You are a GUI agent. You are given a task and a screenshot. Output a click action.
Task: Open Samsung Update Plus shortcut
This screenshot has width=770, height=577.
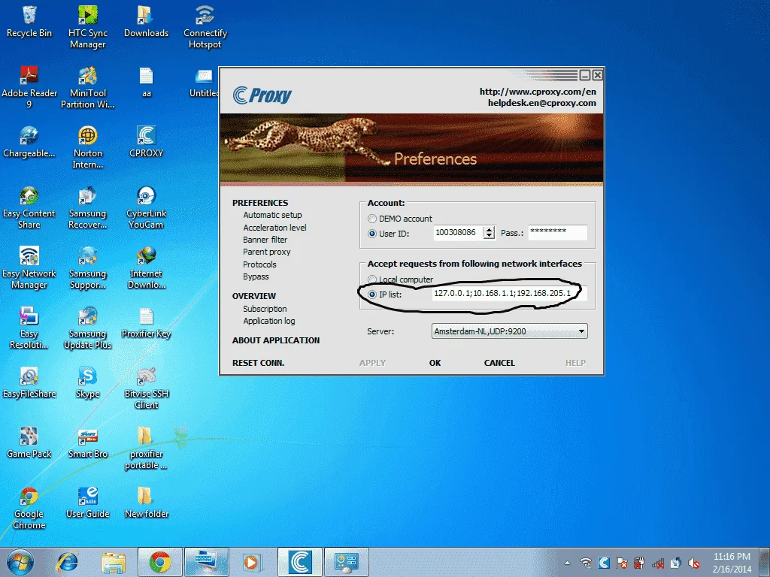click(x=87, y=328)
